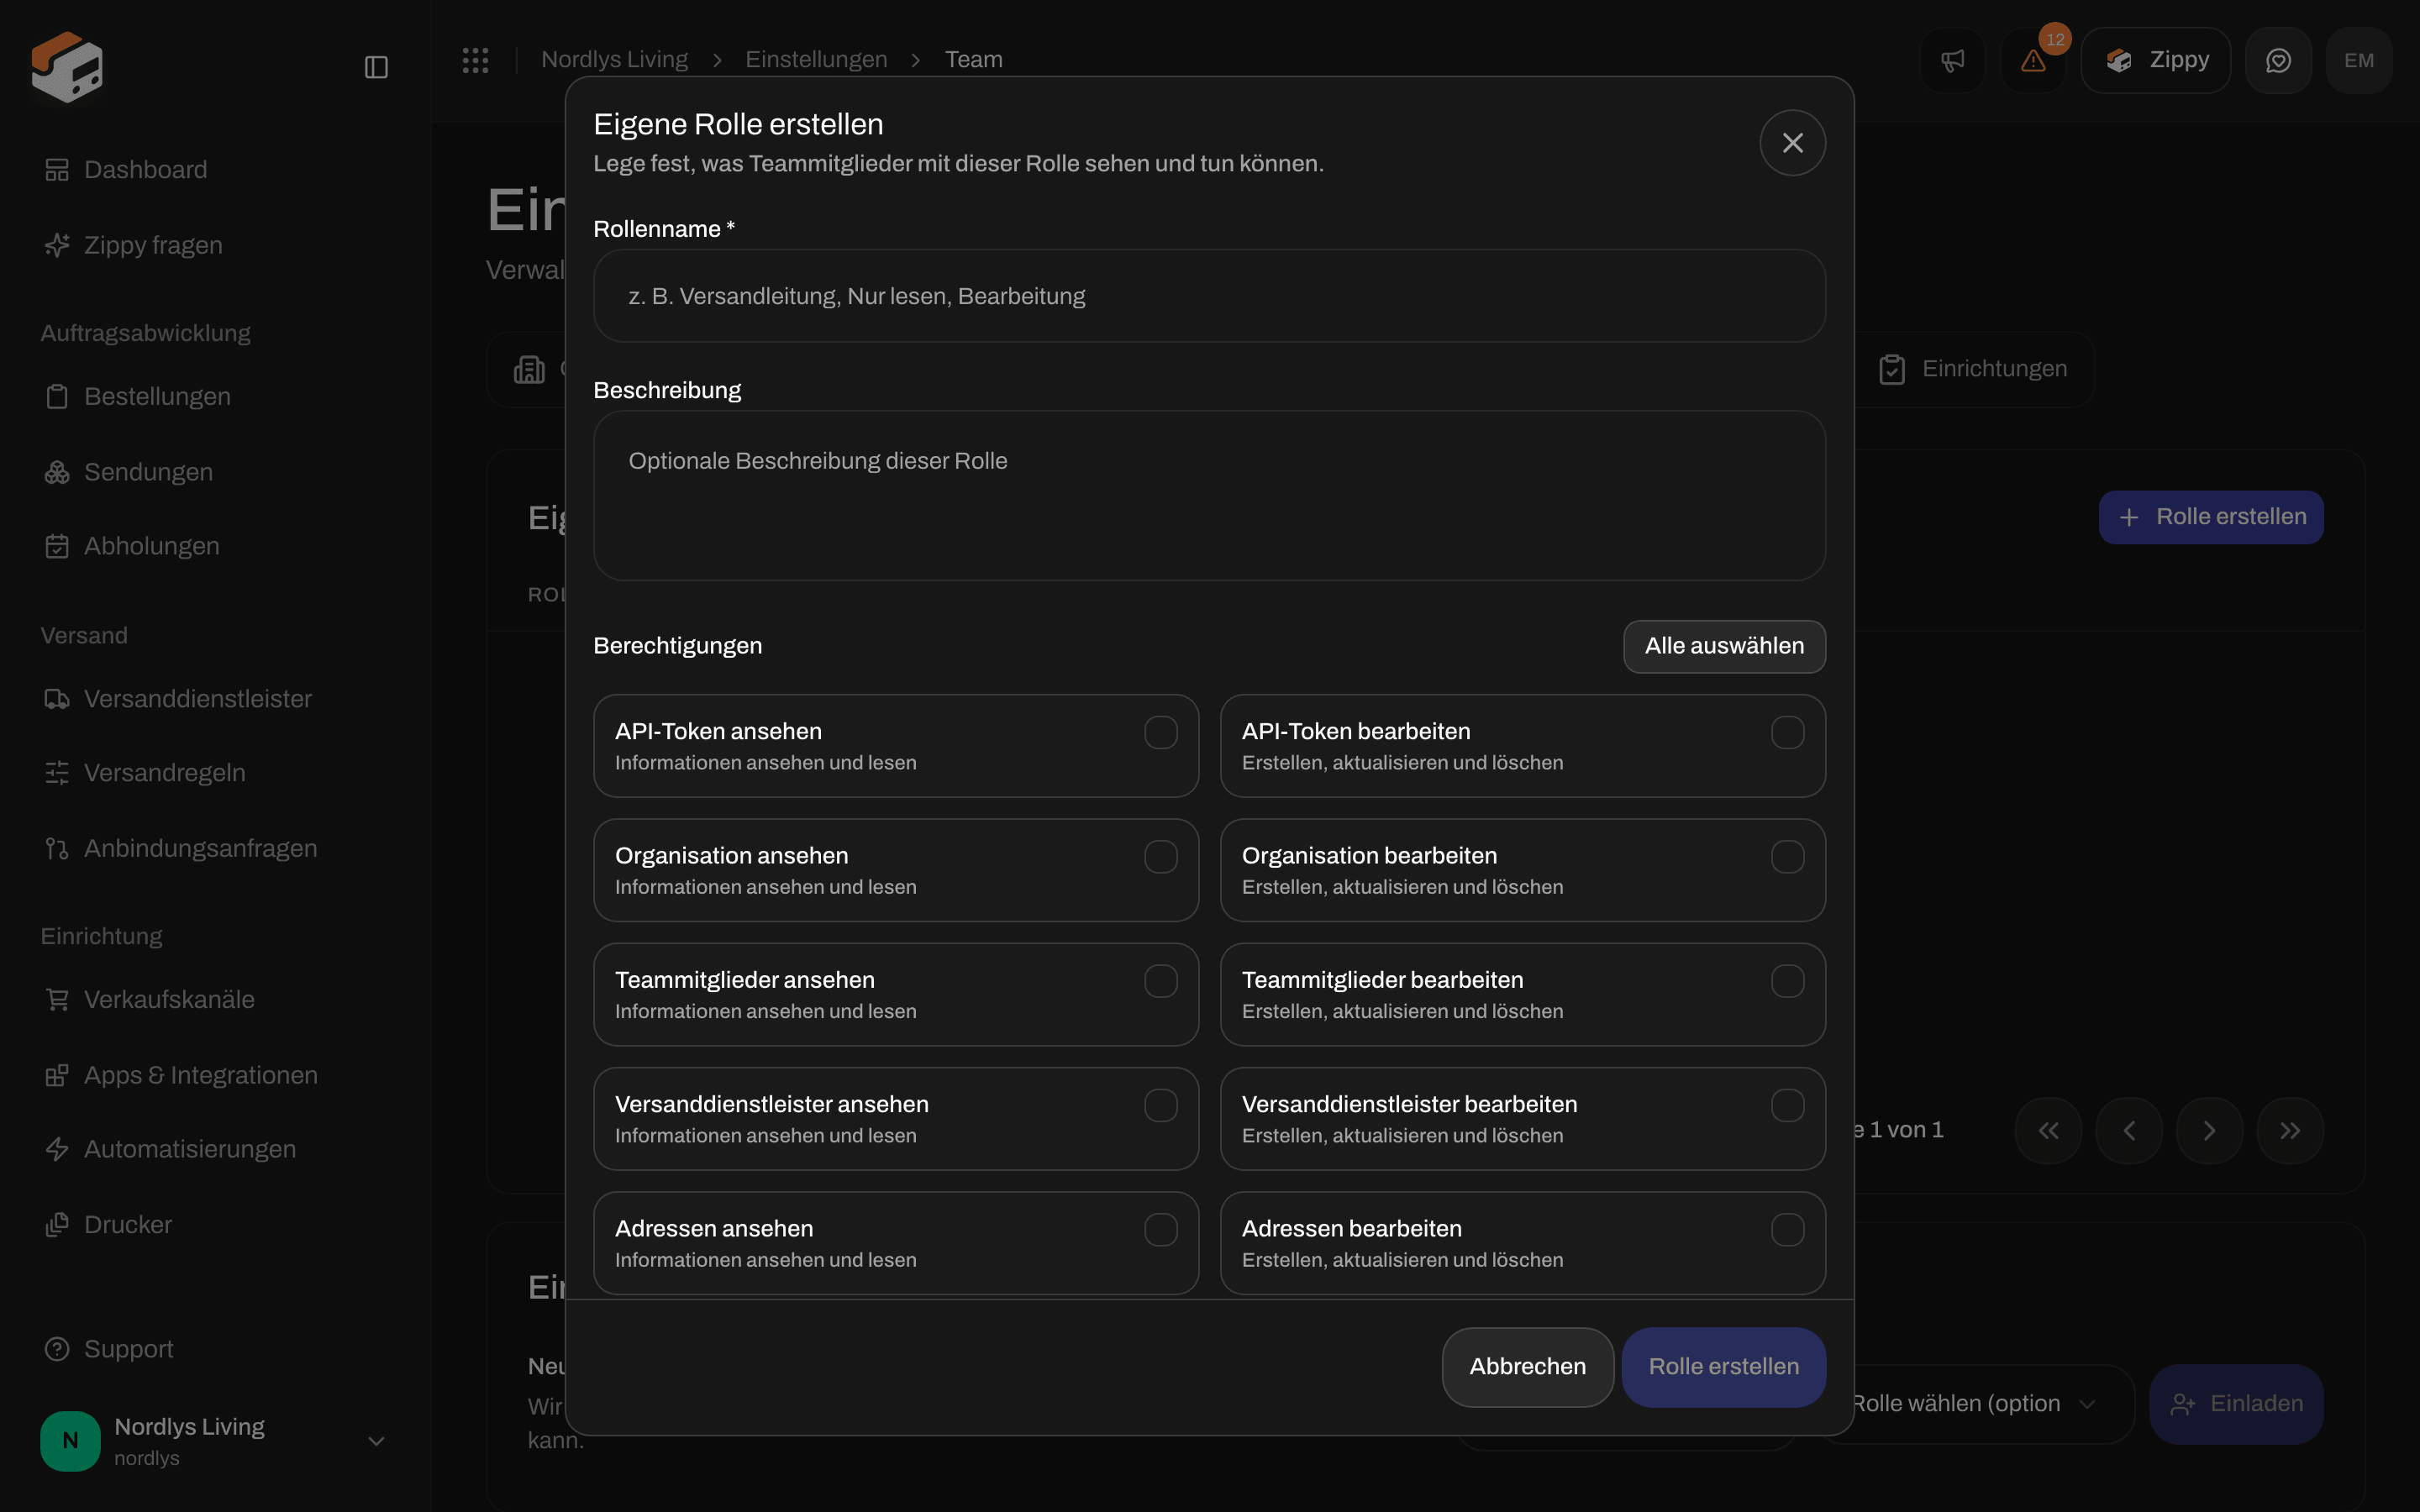Go to next page arrow
The width and height of the screenshot is (2420, 1512).
pos(2209,1130)
